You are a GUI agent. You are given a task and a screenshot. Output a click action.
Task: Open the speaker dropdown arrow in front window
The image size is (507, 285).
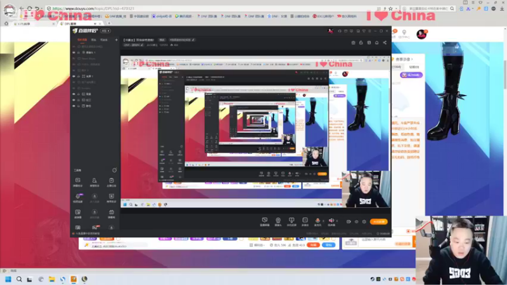(x=337, y=221)
